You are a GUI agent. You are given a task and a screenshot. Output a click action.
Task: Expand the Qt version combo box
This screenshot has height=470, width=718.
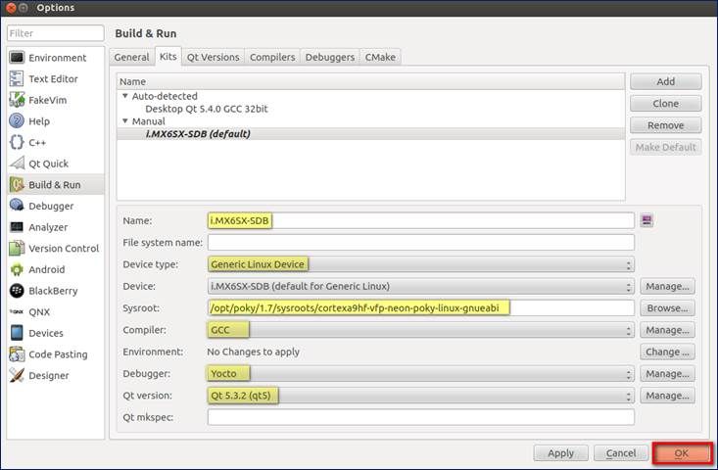point(420,396)
